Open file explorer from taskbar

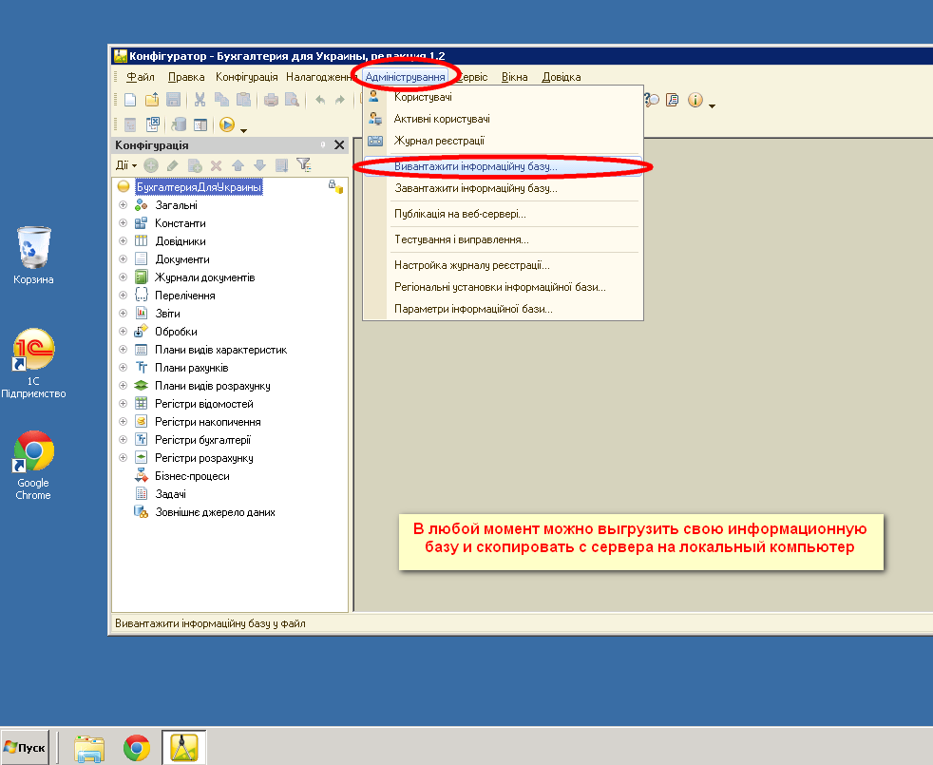click(89, 748)
